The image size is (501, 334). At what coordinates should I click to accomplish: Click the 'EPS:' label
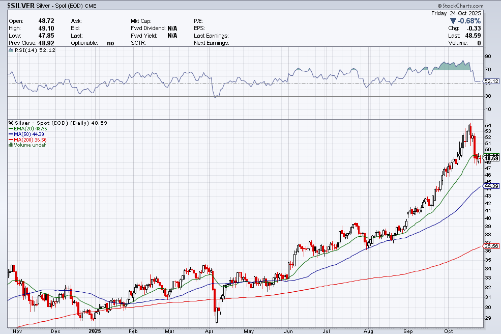click(x=199, y=29)
